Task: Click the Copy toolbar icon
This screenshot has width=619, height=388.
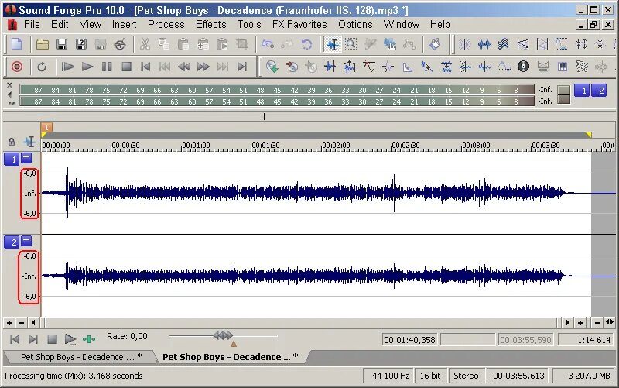Action: pyautogui.click(x=164, y=44)
